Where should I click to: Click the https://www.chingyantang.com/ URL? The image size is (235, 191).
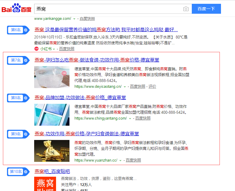point(100,118)
